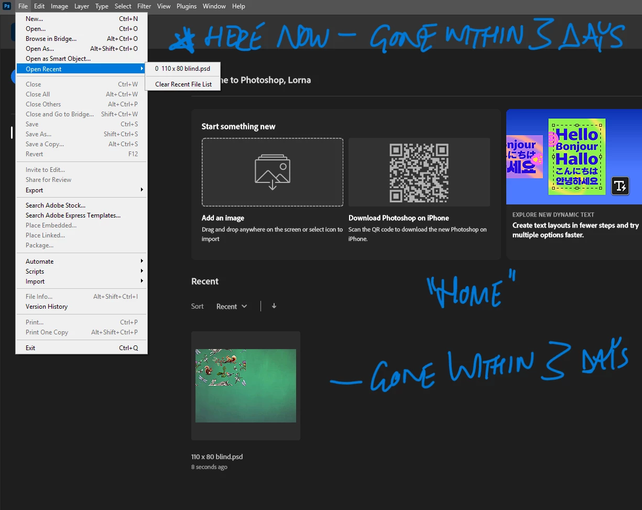Image resolution: width=642 pixels, height=510 pixels.
Task: Expand the Export submenu
Action: point(82,190)
